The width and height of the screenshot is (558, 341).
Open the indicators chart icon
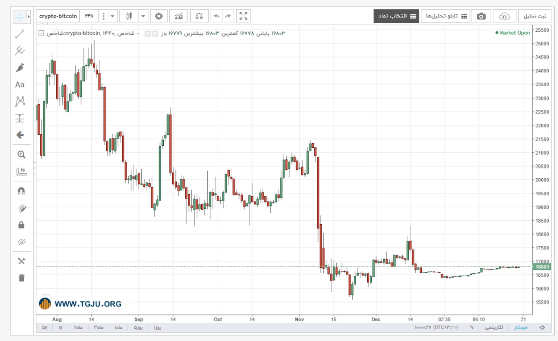179,16
